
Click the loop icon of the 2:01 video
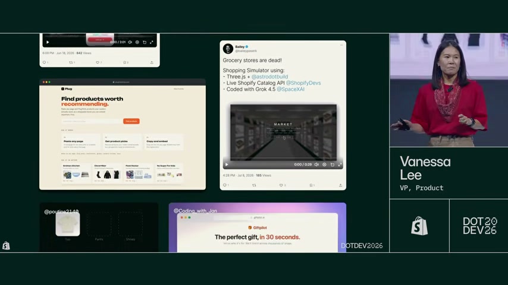pyautogui.click(x=145, y=42)
